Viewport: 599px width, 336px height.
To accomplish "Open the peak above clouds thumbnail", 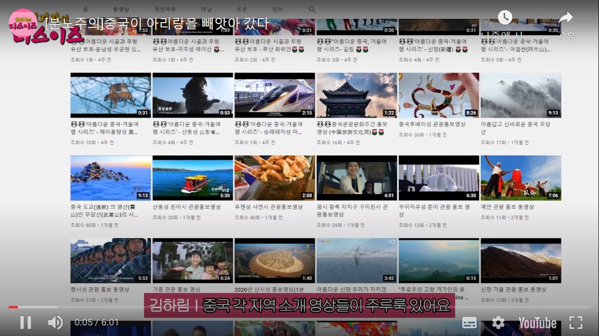I will pyautogui.click(x=111, y=178).
